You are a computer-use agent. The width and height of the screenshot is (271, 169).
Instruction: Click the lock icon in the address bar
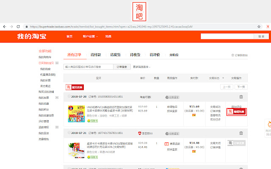pos(26,27)
